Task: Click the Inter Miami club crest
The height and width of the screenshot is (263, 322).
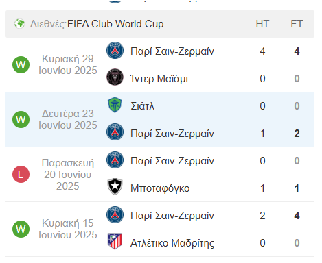Action: pos(115,77)
